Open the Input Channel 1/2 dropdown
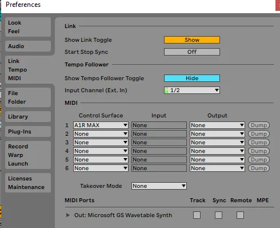 click(x=192, y=90)
